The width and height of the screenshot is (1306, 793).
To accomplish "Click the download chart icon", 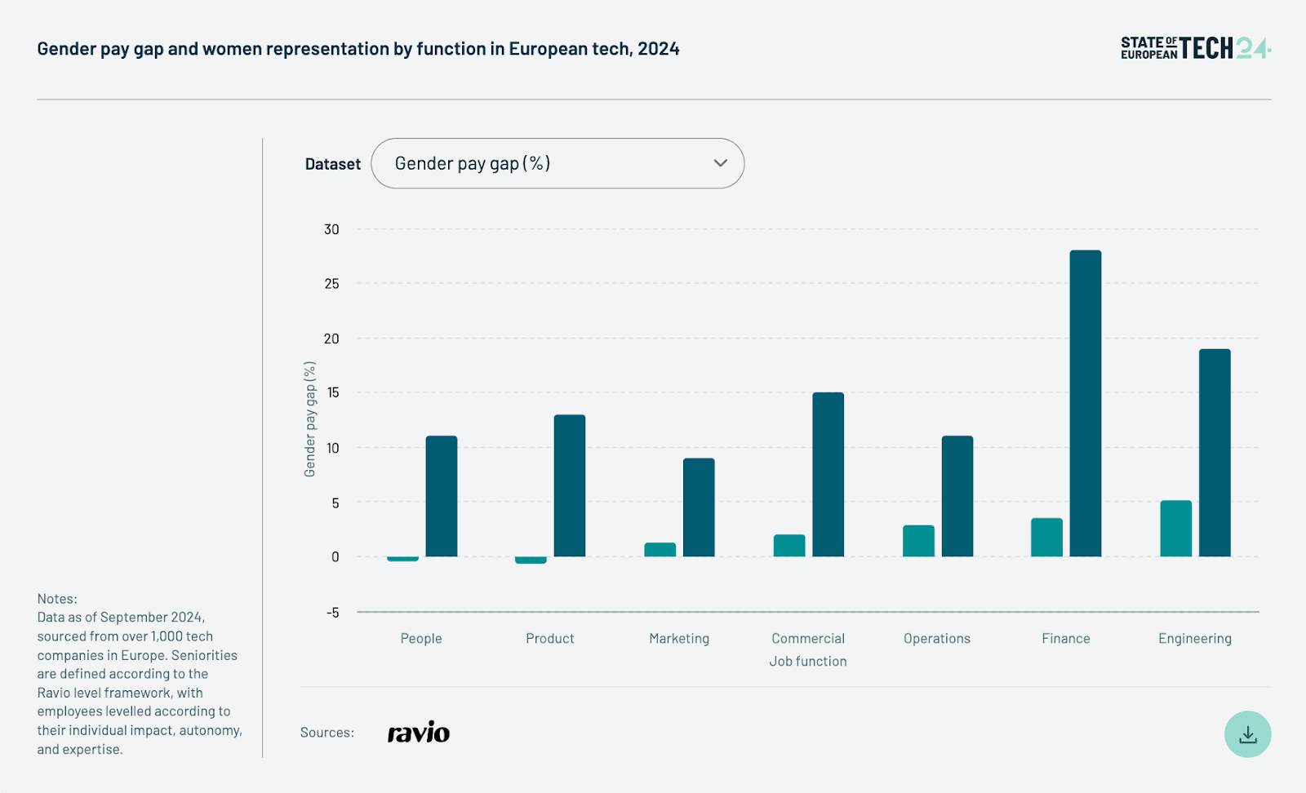I will (1247, 734).
